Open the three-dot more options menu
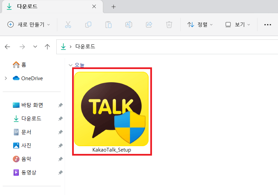 (x=268, y=25)
